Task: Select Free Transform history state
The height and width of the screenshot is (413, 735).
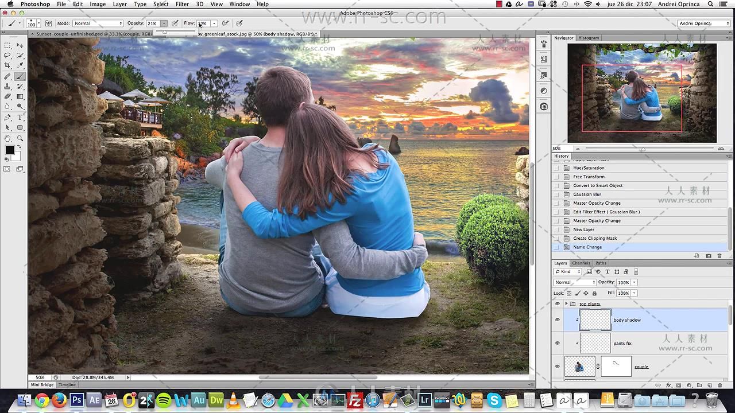Action: point(589,177)
